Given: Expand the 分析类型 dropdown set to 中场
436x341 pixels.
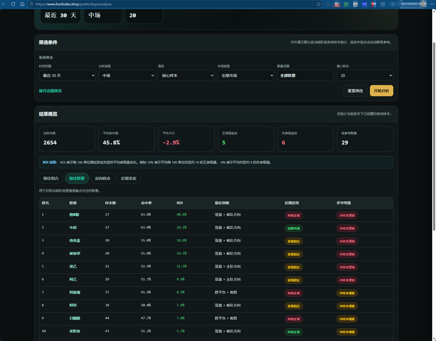Looking at the screenshot, I should 127,75.
